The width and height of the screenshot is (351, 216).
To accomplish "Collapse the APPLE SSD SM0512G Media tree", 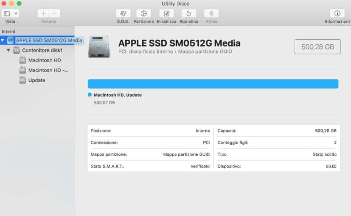I will 2,41.
